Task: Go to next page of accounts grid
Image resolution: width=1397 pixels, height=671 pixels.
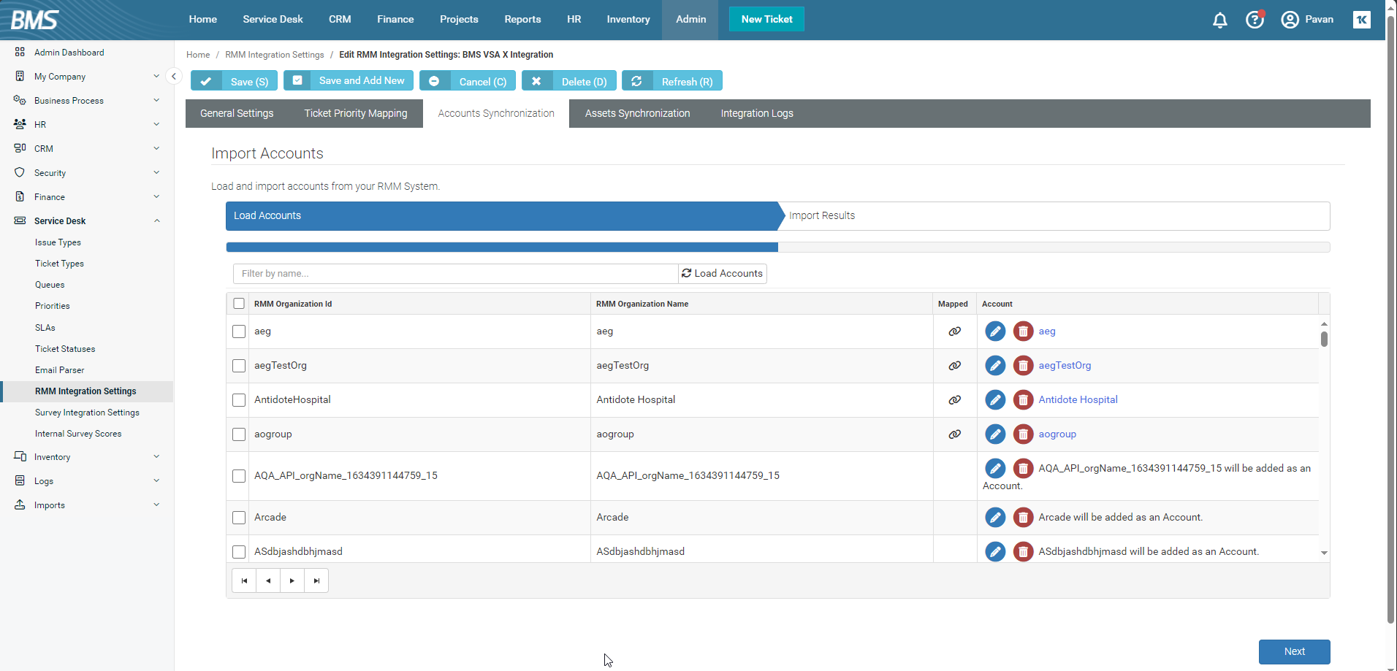Action: click(292, 581)
